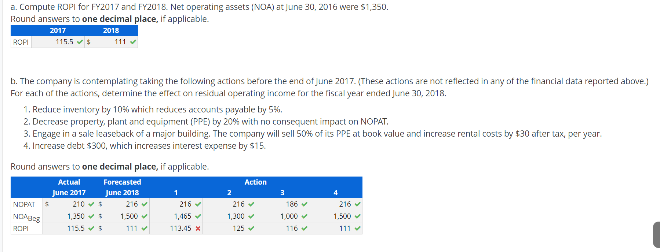The image size is (660, 252).
Task: Click the checkmark beside NOPAT value 186
Action: [304, 204]
